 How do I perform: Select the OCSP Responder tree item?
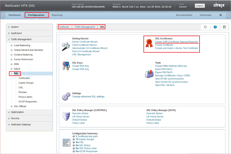tap(28, 102)
